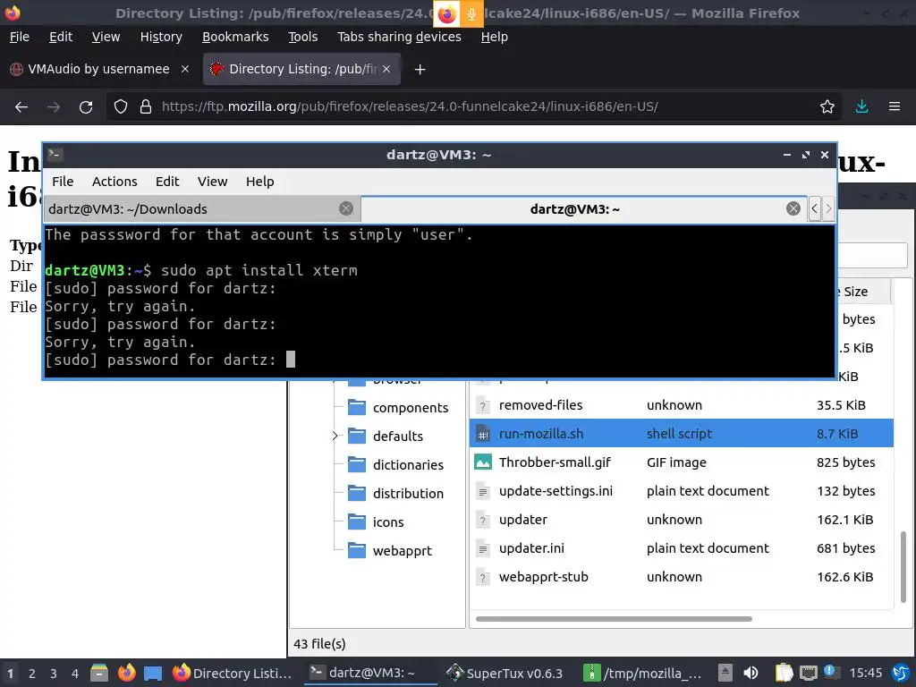This screenshot has height=687, width=916.
Task: Close the dartz@VM3: ~ terminal tab
Action: coord(793,208)
